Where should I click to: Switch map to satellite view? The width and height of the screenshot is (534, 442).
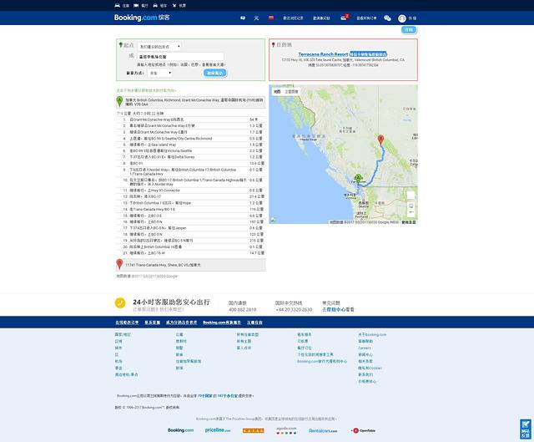click(x=291, y=90)
